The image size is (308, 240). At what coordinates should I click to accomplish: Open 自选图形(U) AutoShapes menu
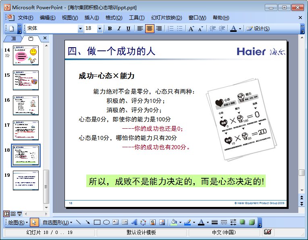click(57, 222)
